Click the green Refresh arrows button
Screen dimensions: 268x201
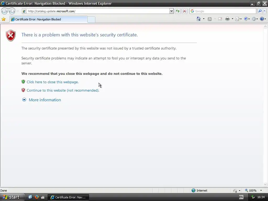click(178, 11)
